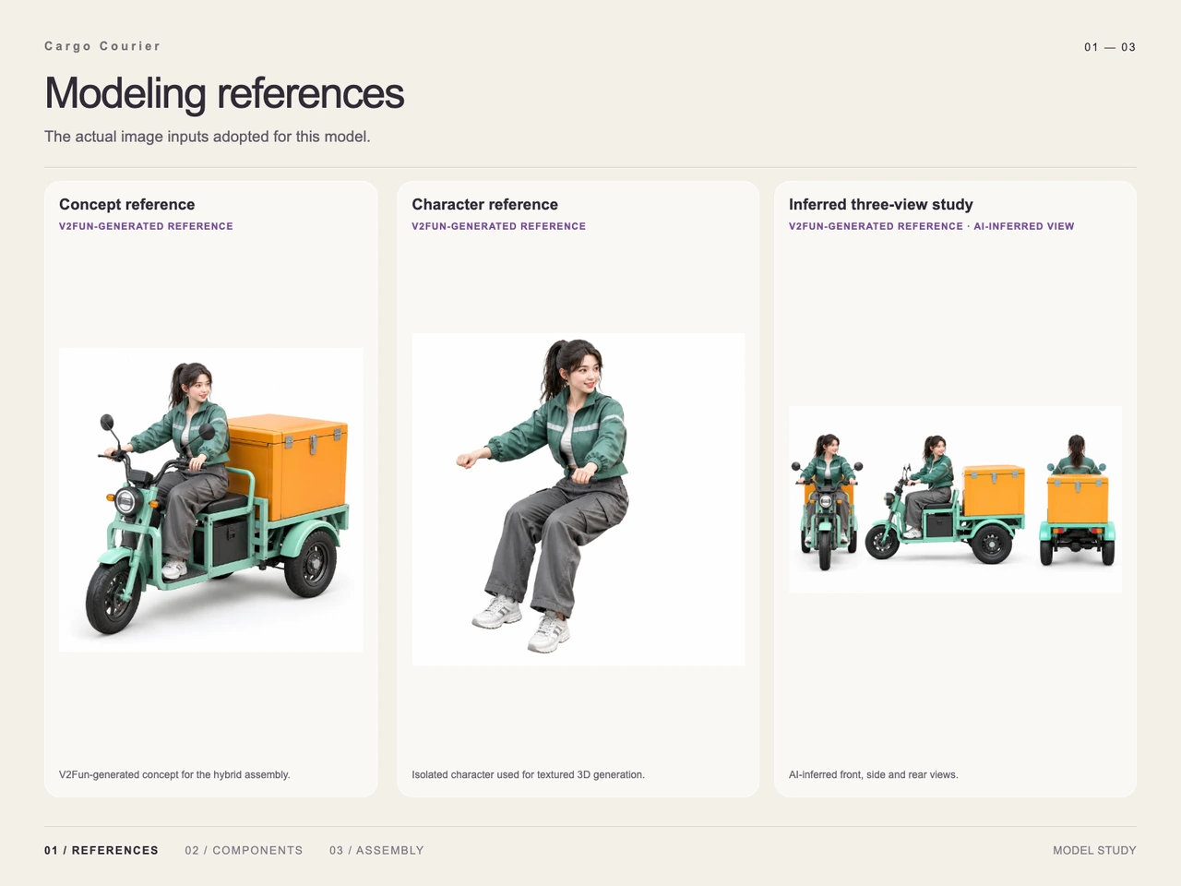Click caption 'Isolated character used for textured 3D generation.'

point(528,774)
